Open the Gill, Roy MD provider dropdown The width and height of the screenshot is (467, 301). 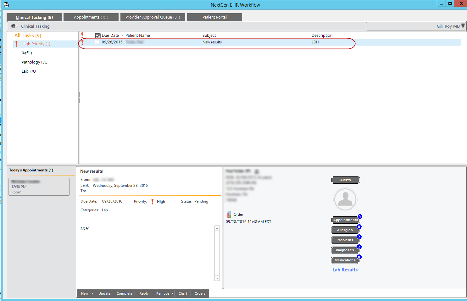pyautogui.click(x=463, y=26)
